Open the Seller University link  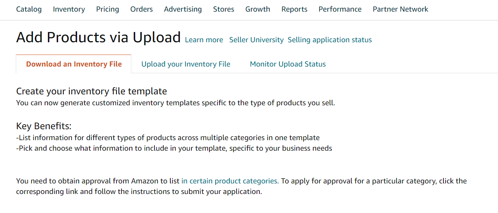256,40
